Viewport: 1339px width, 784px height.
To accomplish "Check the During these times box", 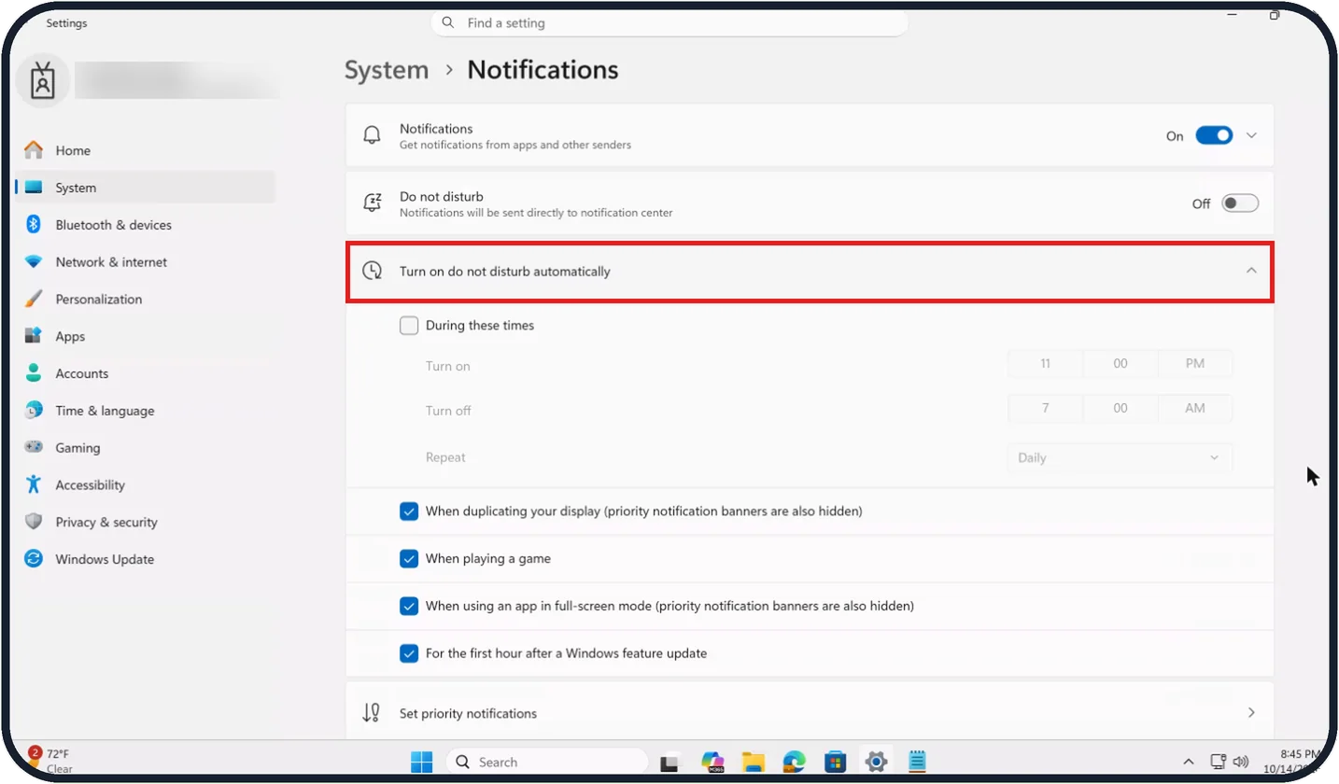I will [409, 326].
